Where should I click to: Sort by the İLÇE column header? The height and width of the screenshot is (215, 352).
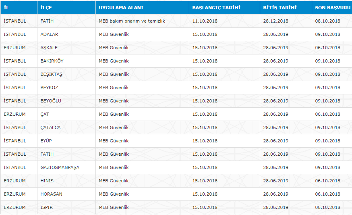46,8
